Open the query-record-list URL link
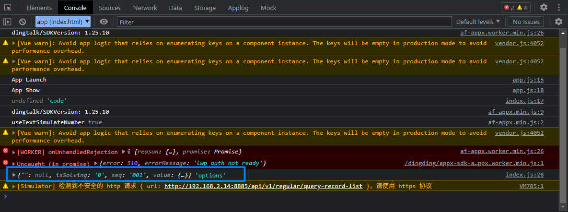The width and height of the screenshot is (568, 212). [263, 186]
